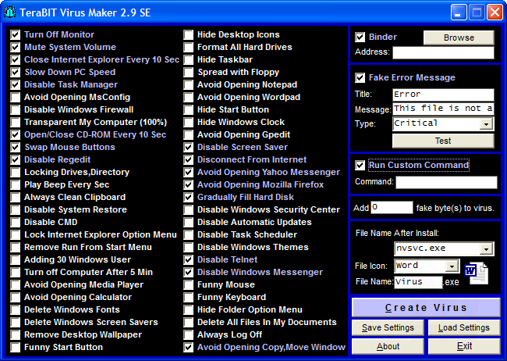Open the About dialog
The width and height of the screenshot is (507, 361).
point(388,346)
